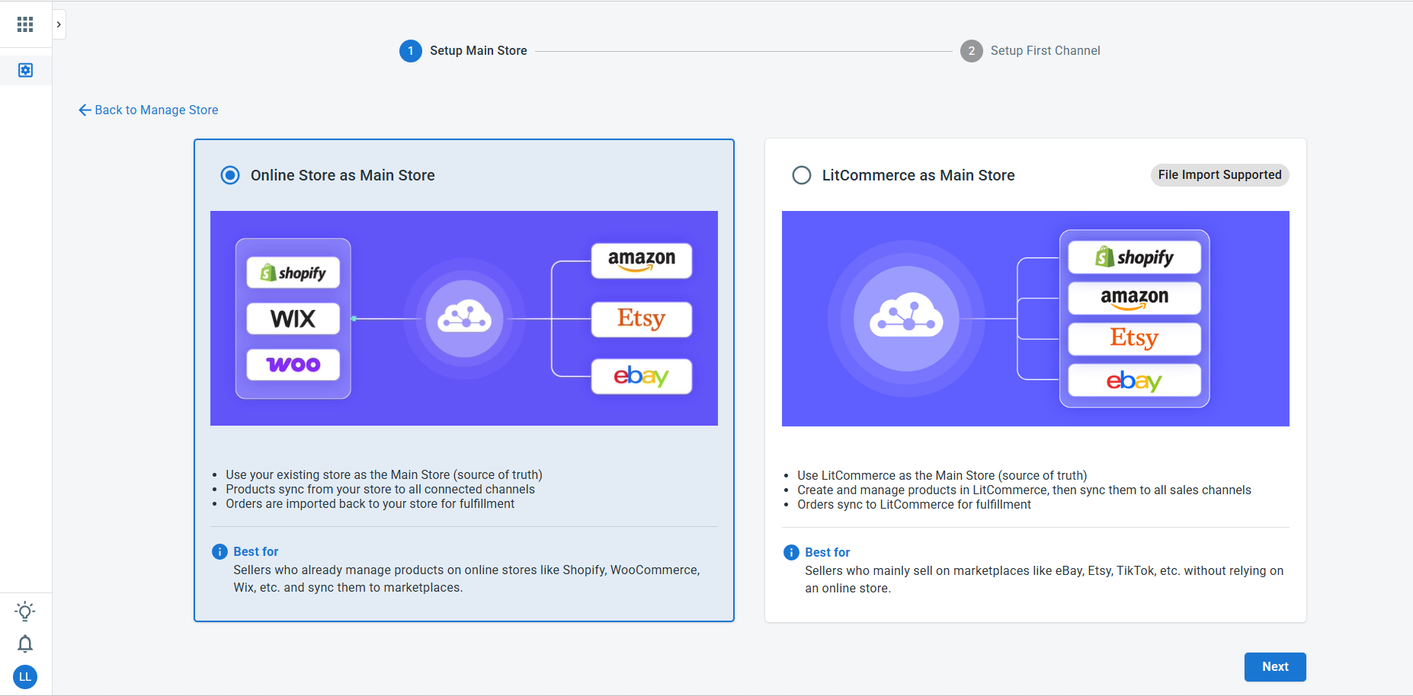Click info icon beside right Best for

click(791, 553)
